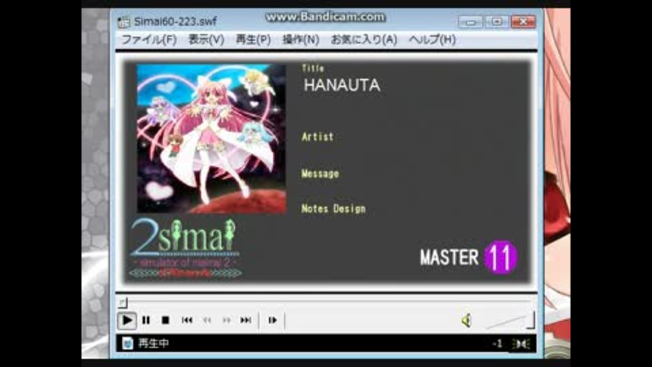The image size is (652, 367).
Task: Minimize the Simai60-223.swf window
Action: pyautogui.click(x=470, y=22)
